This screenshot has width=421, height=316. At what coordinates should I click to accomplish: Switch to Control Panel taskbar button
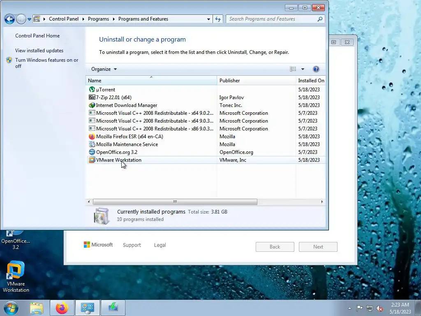point(87,308)
